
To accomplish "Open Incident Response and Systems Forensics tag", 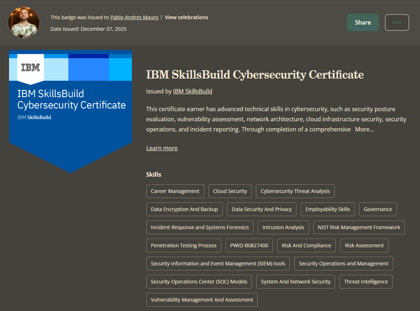I will click(200, 227).
